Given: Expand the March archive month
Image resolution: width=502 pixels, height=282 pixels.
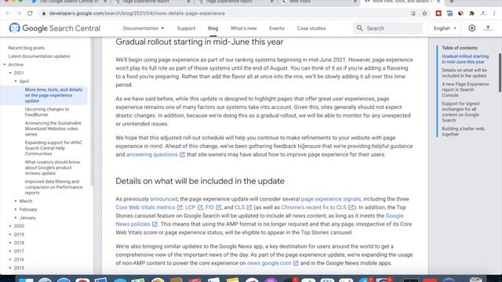Looking at the screenshot, I should 16,201.
